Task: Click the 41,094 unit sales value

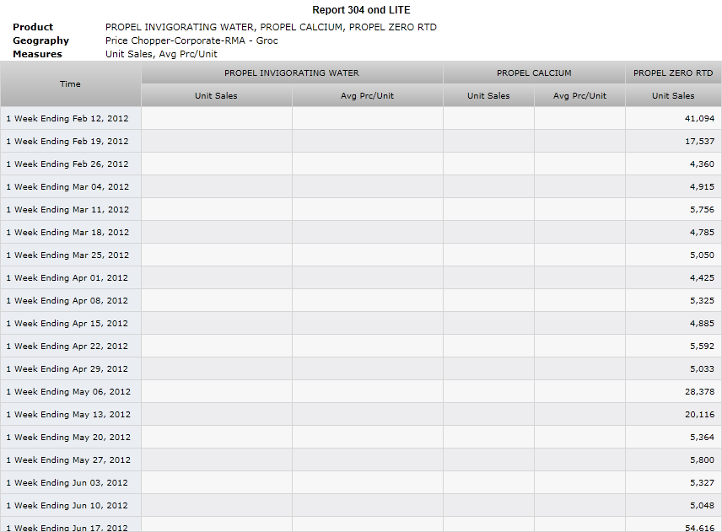Action: 699,118
